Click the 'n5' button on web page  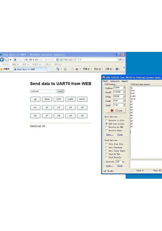click(82, 107)
